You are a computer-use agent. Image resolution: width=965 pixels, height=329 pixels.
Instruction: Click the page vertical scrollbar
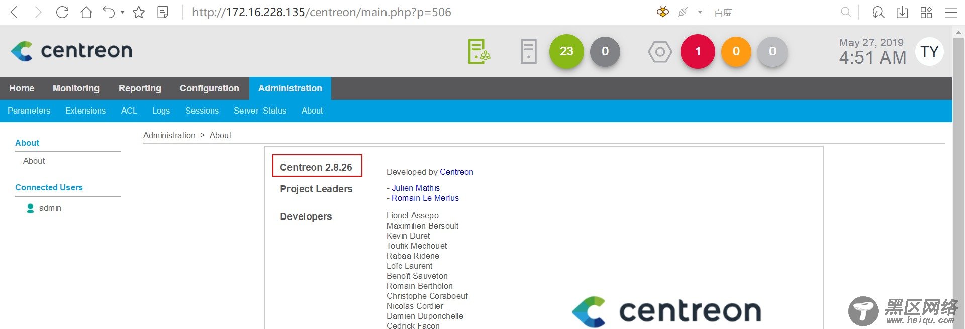pos(958,178)
